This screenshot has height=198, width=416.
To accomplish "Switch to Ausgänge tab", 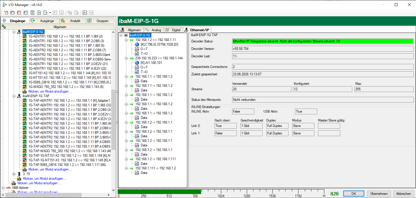I will click(x=44, y=21).
